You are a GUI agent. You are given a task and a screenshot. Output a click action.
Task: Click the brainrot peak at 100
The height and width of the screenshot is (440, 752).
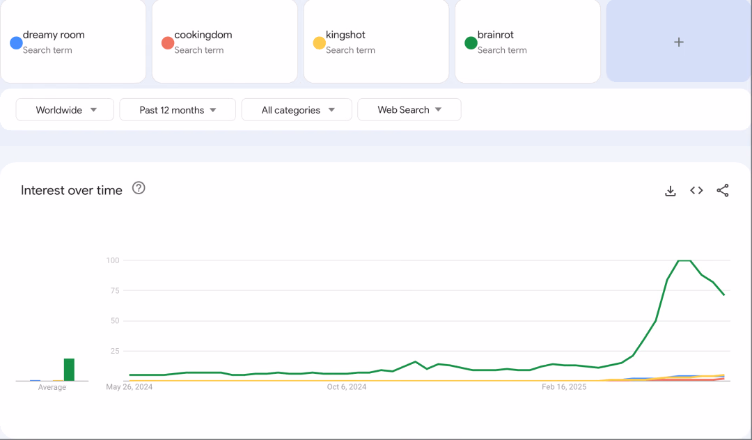684,261
